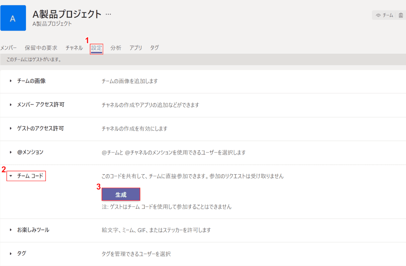Click the ID badge icon at top right
Image resolution: width=406 pixels, height=266 pixels.
pyautogui.click(x=401, y=15)
